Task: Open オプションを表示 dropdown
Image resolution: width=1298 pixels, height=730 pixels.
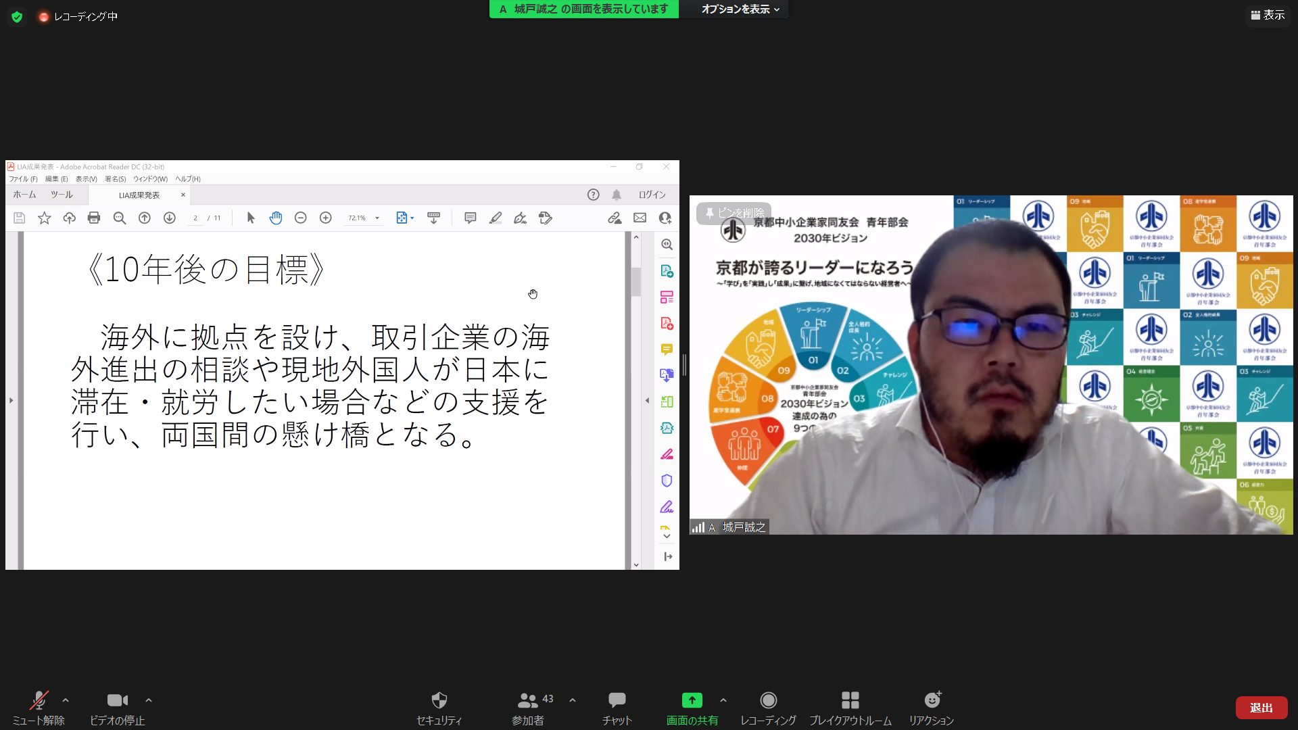Action: (x=740, y=9)
